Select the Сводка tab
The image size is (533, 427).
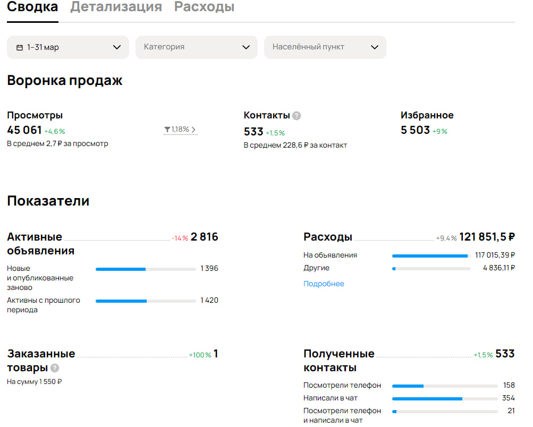click(x=32, y=7)
